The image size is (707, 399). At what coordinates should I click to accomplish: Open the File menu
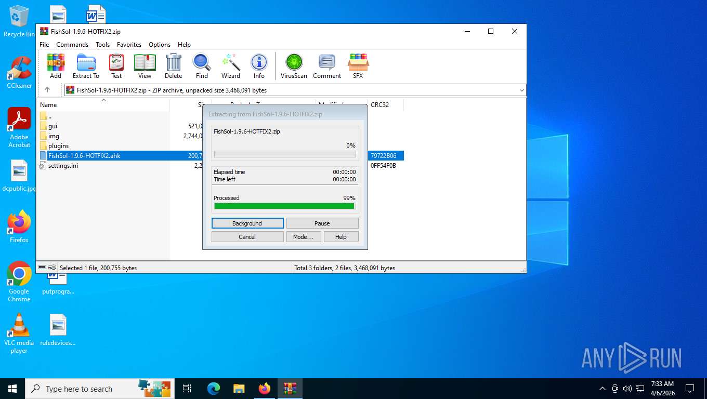[x=44, y=45]
